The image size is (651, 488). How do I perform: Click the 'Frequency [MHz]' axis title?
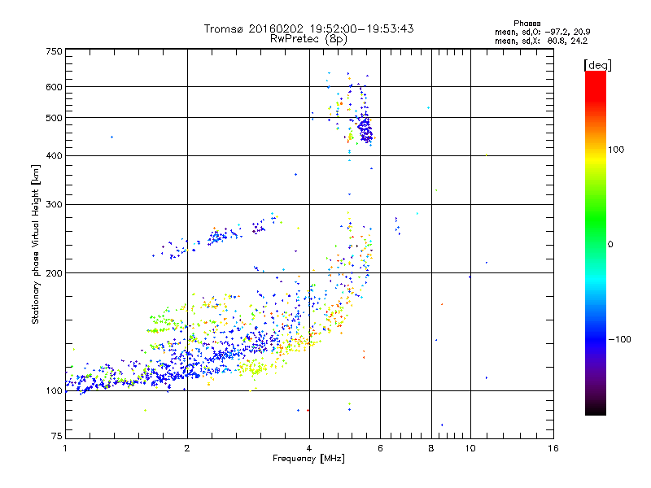tap(308, 459)
